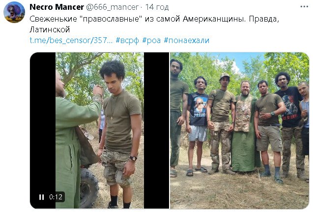Image resolution: width=313 pixels, height=214 pixels.
Task: Click the tweet text about Латинской
Action: pos(154,24)
